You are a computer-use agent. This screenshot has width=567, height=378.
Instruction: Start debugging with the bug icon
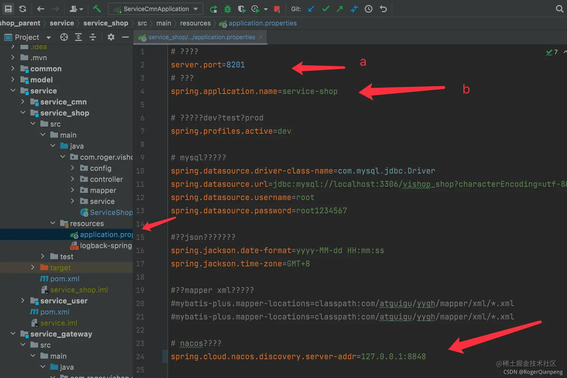pos(227,9)
